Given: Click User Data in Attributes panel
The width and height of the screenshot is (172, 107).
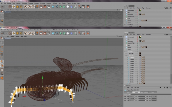Looking at the screenshot, I should click(136, 88).
